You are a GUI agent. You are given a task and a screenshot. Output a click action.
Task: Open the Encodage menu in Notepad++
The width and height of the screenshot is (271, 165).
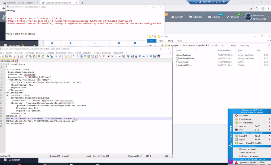click(40, 53)
